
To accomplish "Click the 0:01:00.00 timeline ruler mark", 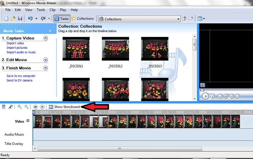I will click(169, 112).
